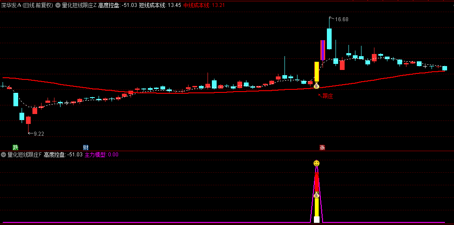Click the money bag icon in lower panel
Viewport: 454px width, 225px height.
pos(317,195)
